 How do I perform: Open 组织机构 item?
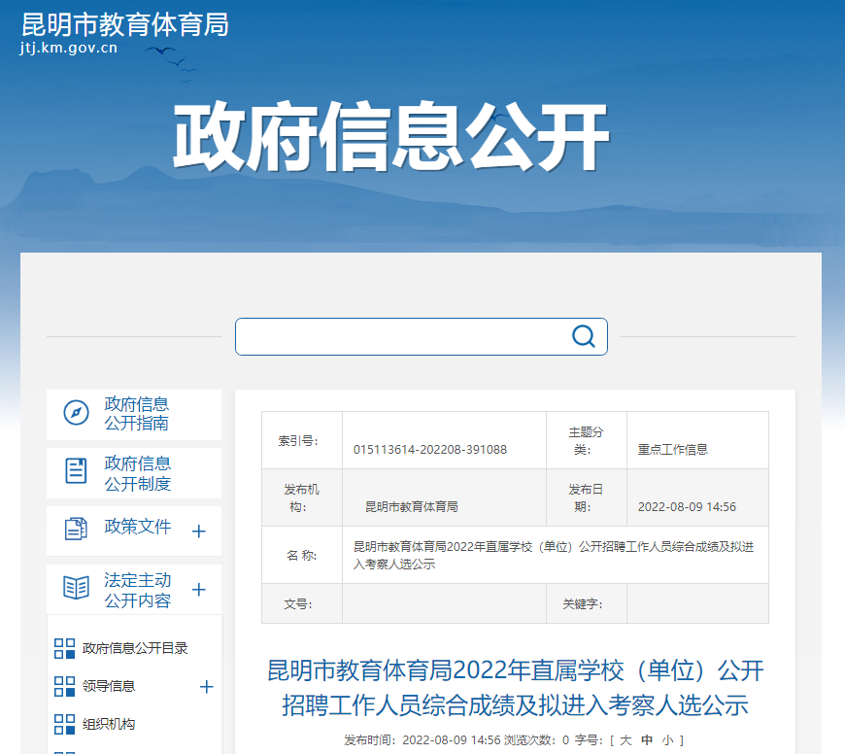109,724
